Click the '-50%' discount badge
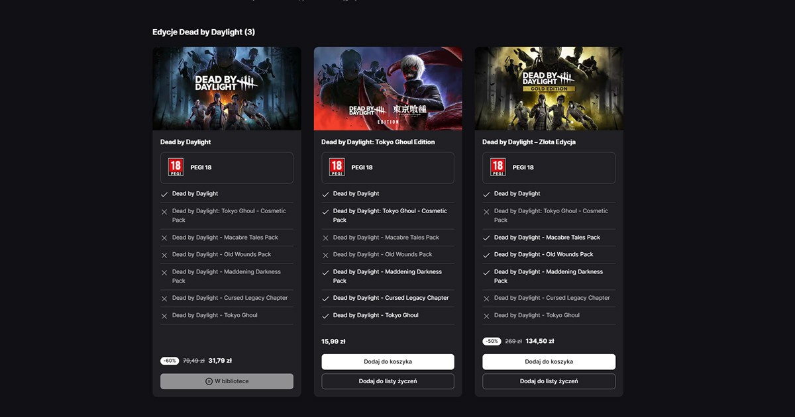Screen dimensions: 795x417 [x=492, y=342]
